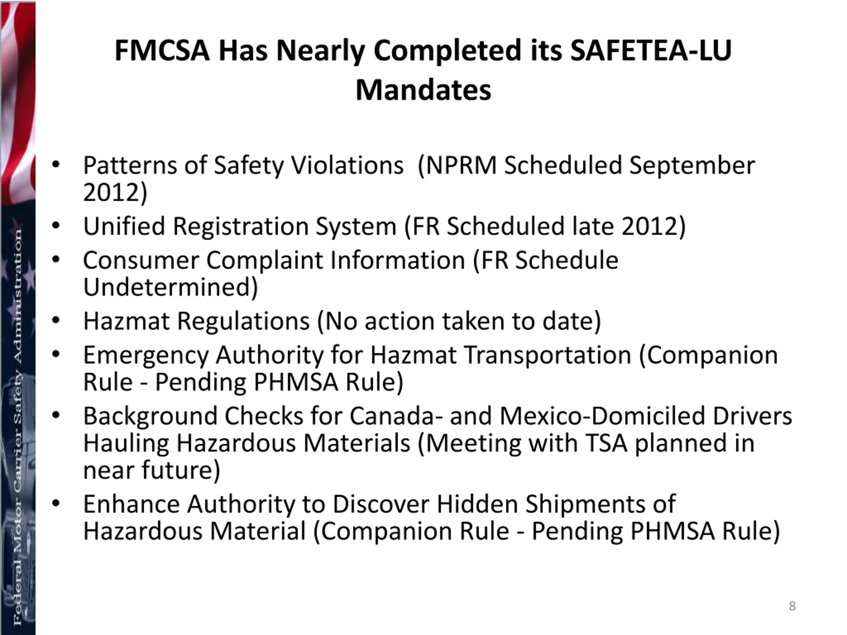Click the bullet dot before Background Checks
Screen dimensions: 847x635
click(56, 415)
